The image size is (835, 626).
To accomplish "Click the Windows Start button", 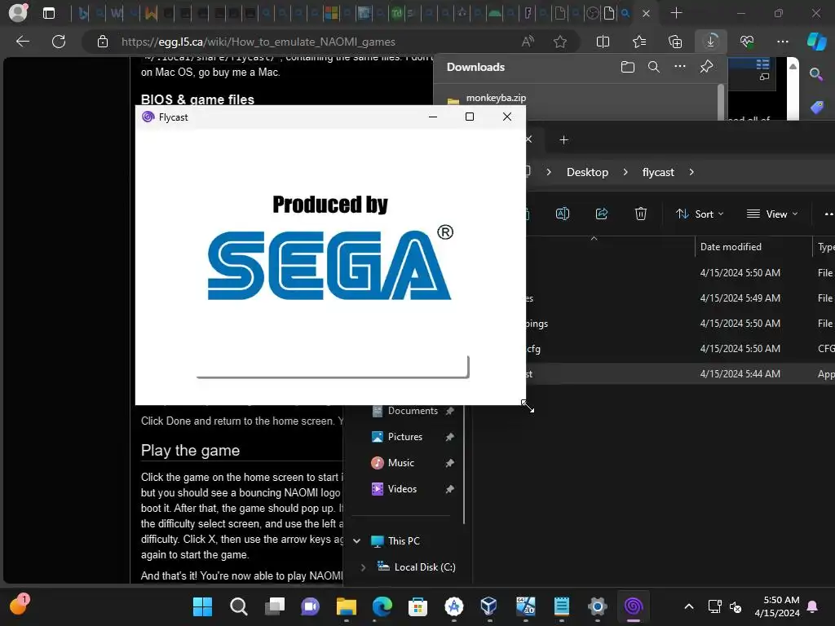I will (202, 606).
